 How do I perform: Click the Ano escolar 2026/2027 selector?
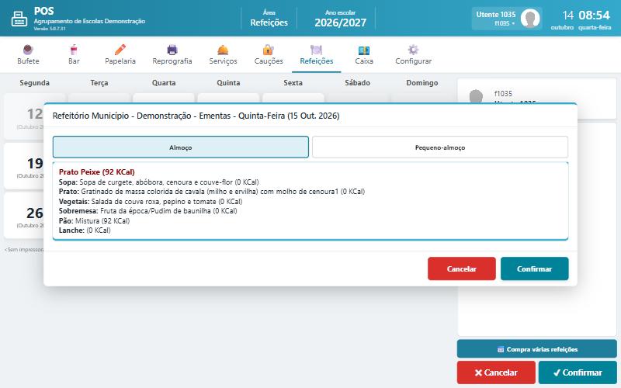tap(340, 19)
